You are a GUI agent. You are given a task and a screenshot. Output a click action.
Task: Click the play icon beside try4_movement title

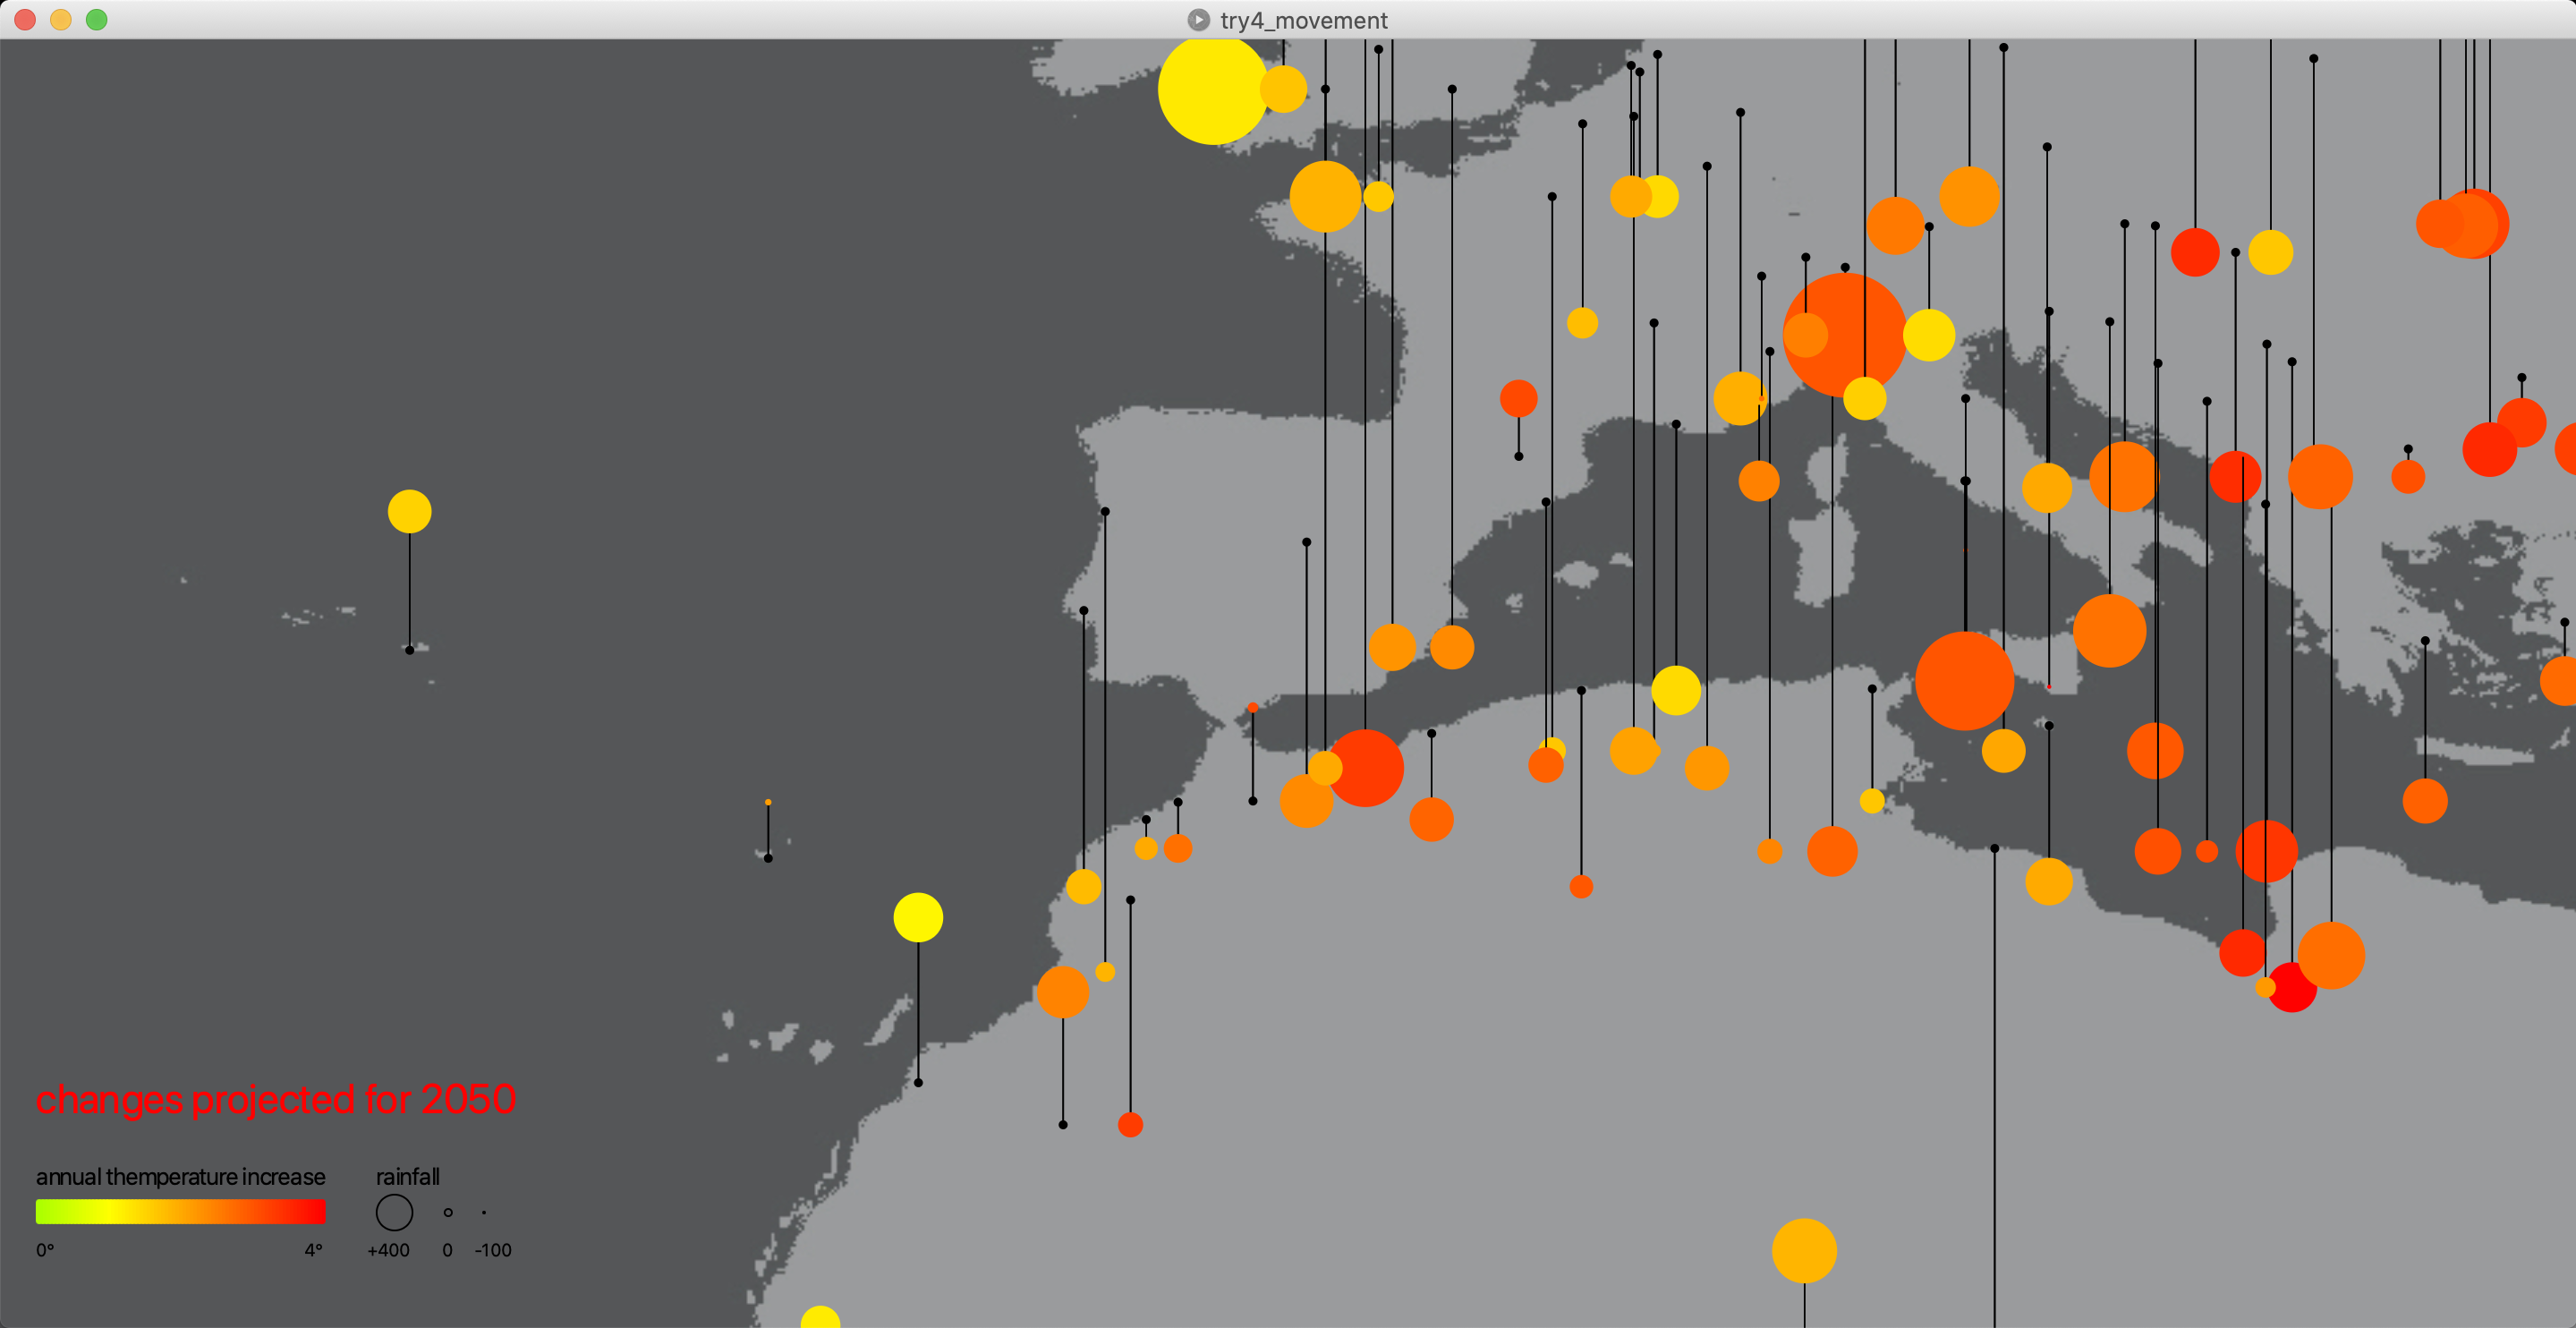[1198, 20]
